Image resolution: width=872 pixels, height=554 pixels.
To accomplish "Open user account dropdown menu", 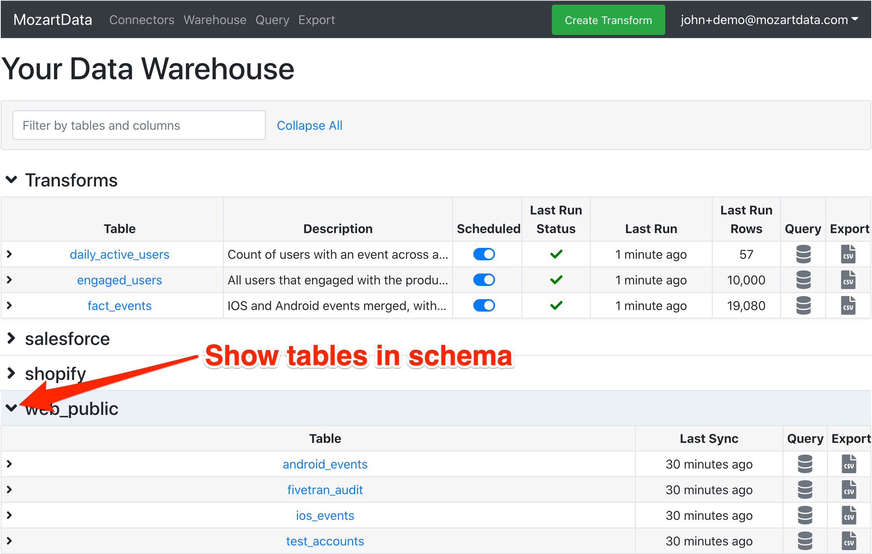I will click(x=769, y=20).
